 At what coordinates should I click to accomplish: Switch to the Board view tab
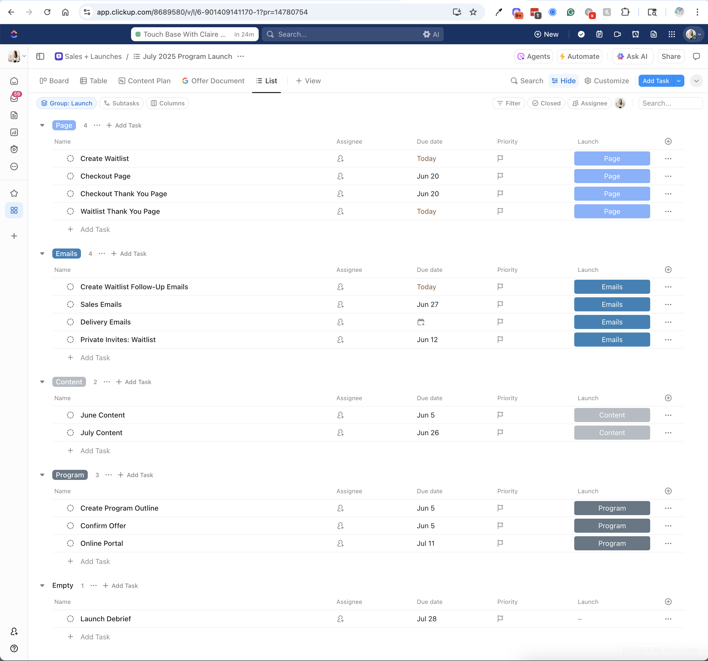(54, 81)
